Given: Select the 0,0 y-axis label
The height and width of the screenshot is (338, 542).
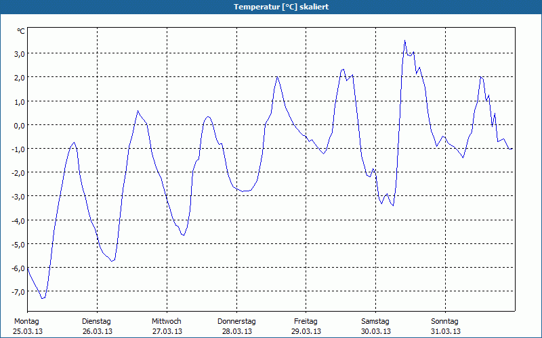Looking at the screenshot, I should pos(18,125).
